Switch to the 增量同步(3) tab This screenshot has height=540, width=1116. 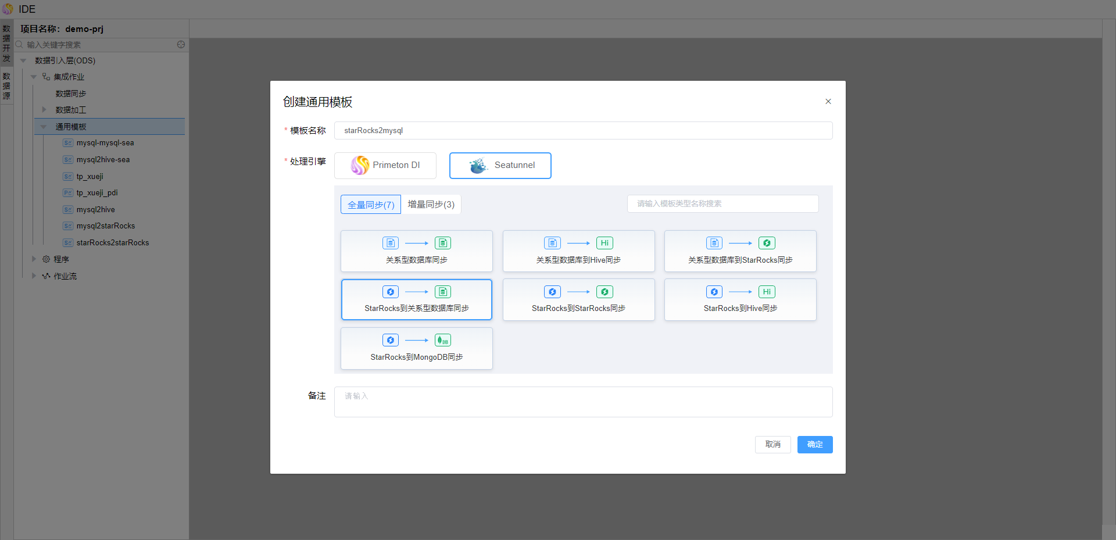click(x=431, y=205)
